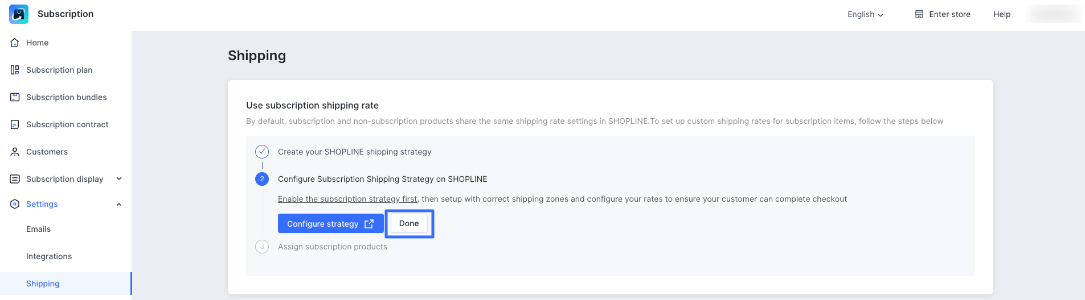Image resolution: width=1085 pixels, height=300 pixels.
Task: Go to Integrations in sidebar
Action: 49,256
